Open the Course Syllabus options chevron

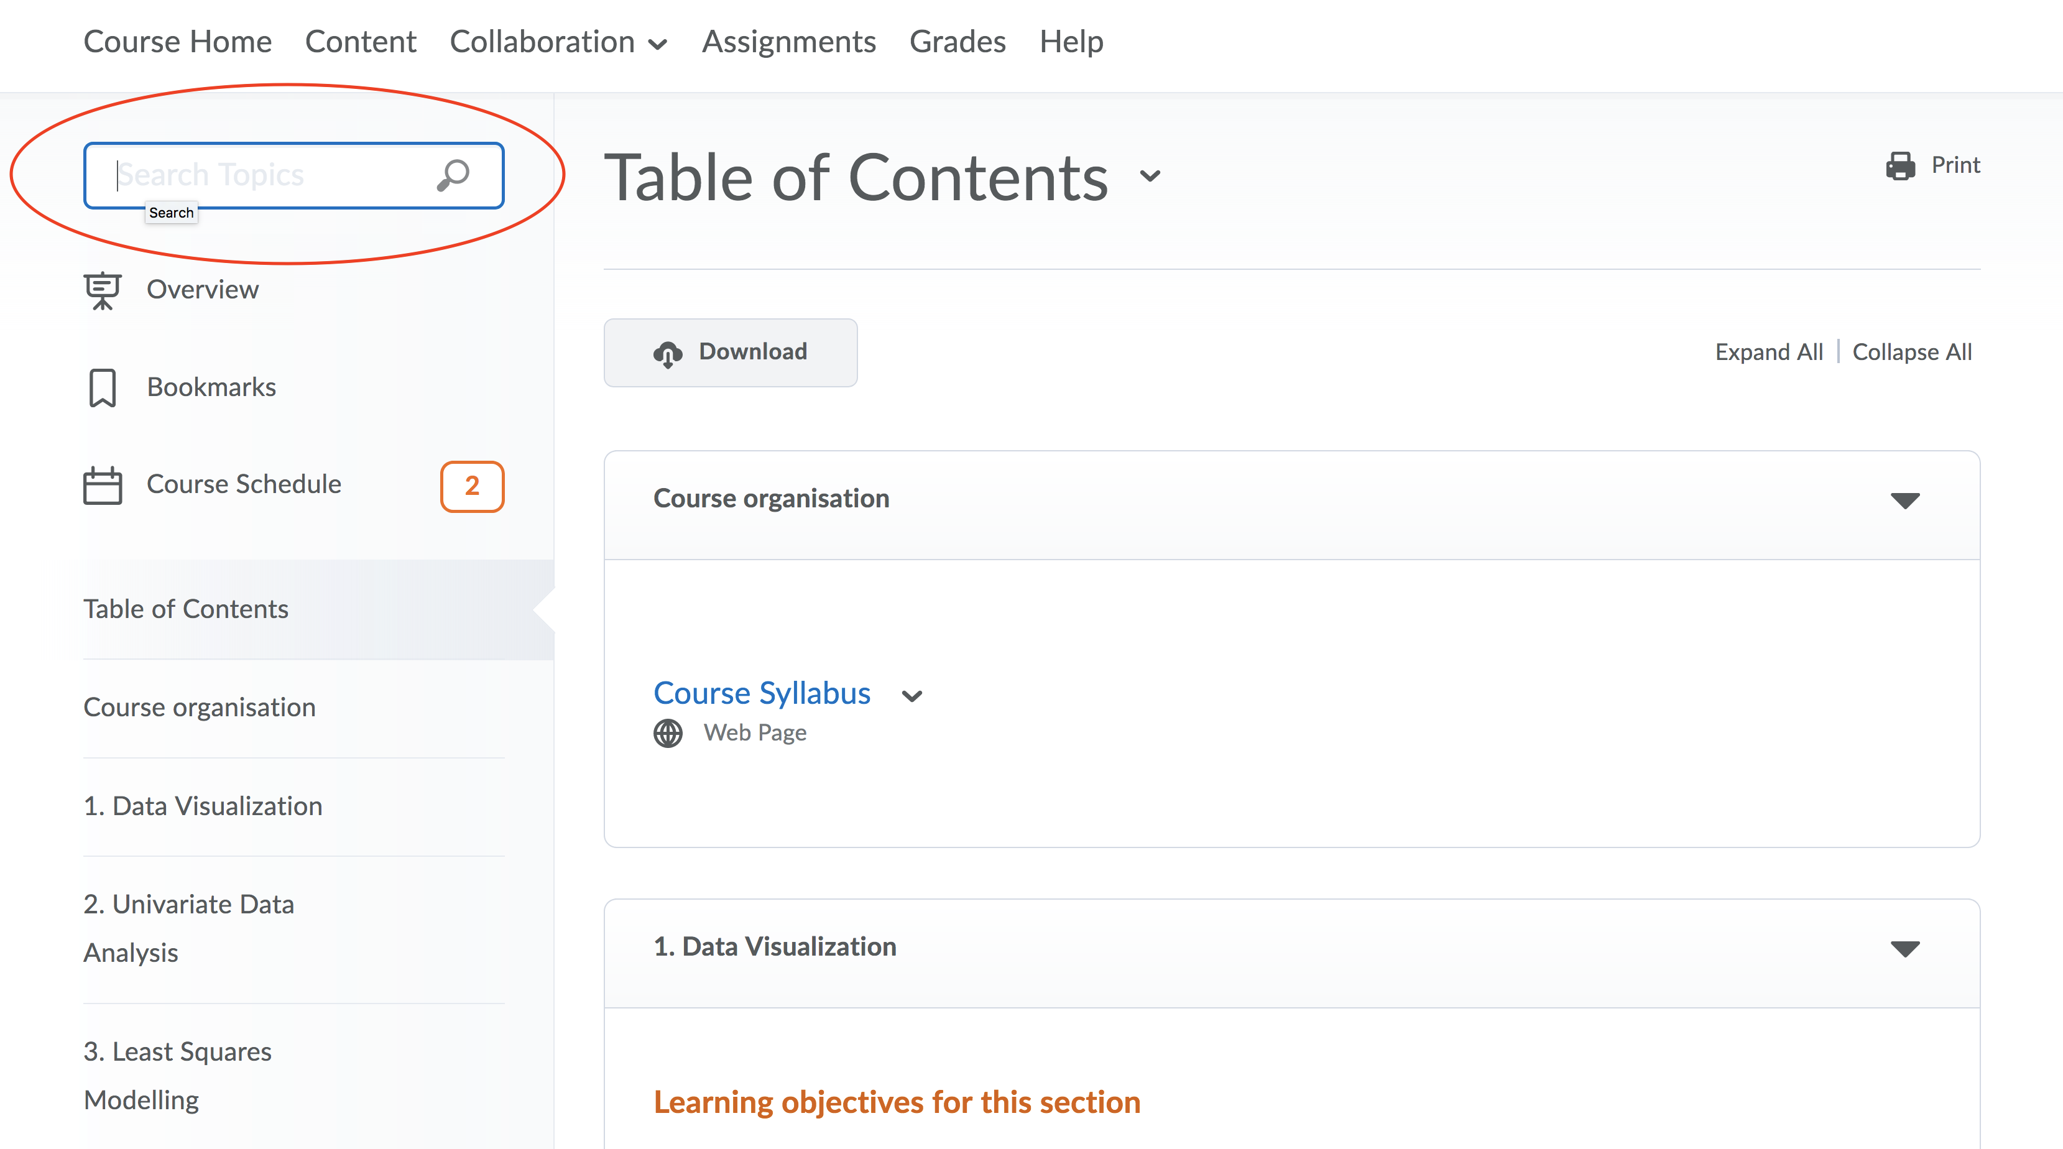(x=912, y=695)
